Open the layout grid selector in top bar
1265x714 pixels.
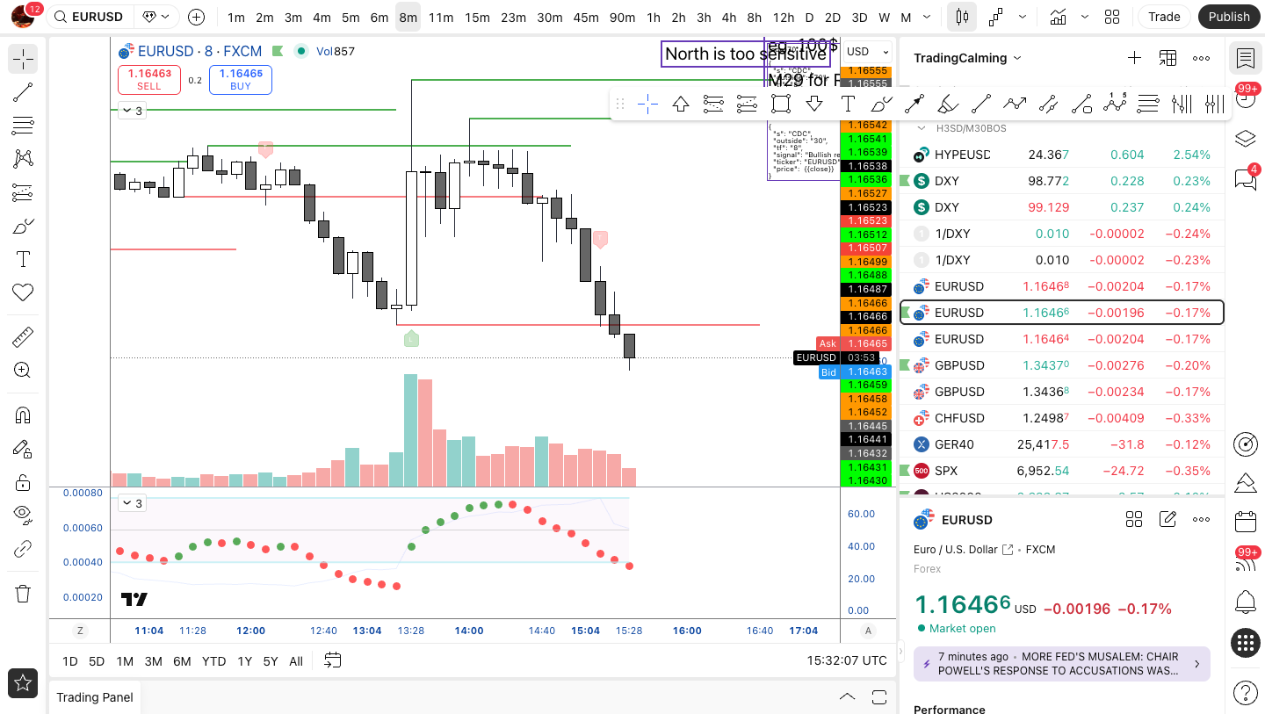click(x=1112, y=17)
